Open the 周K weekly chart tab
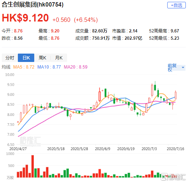This screenshot has height=183, width=188. 42,58
